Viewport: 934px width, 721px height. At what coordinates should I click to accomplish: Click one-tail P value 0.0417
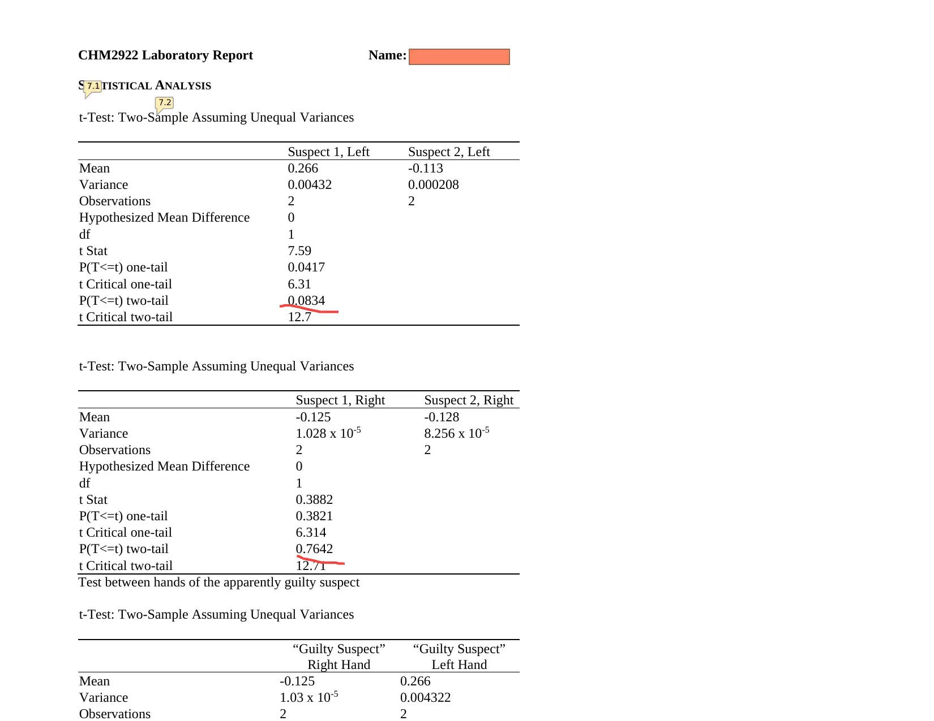point(306,267)
